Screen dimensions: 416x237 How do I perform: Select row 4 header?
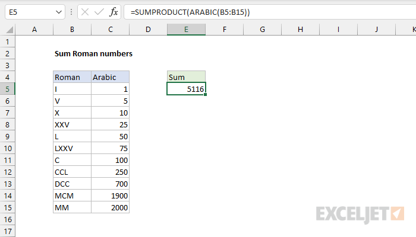(x=7, y=77)
